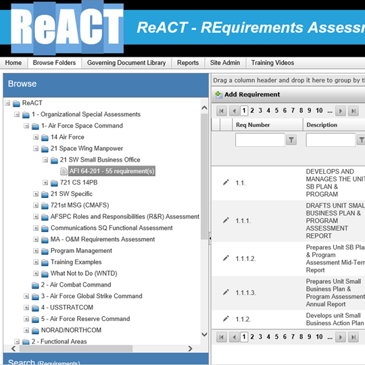Open the Reports tab

[188, 63]
